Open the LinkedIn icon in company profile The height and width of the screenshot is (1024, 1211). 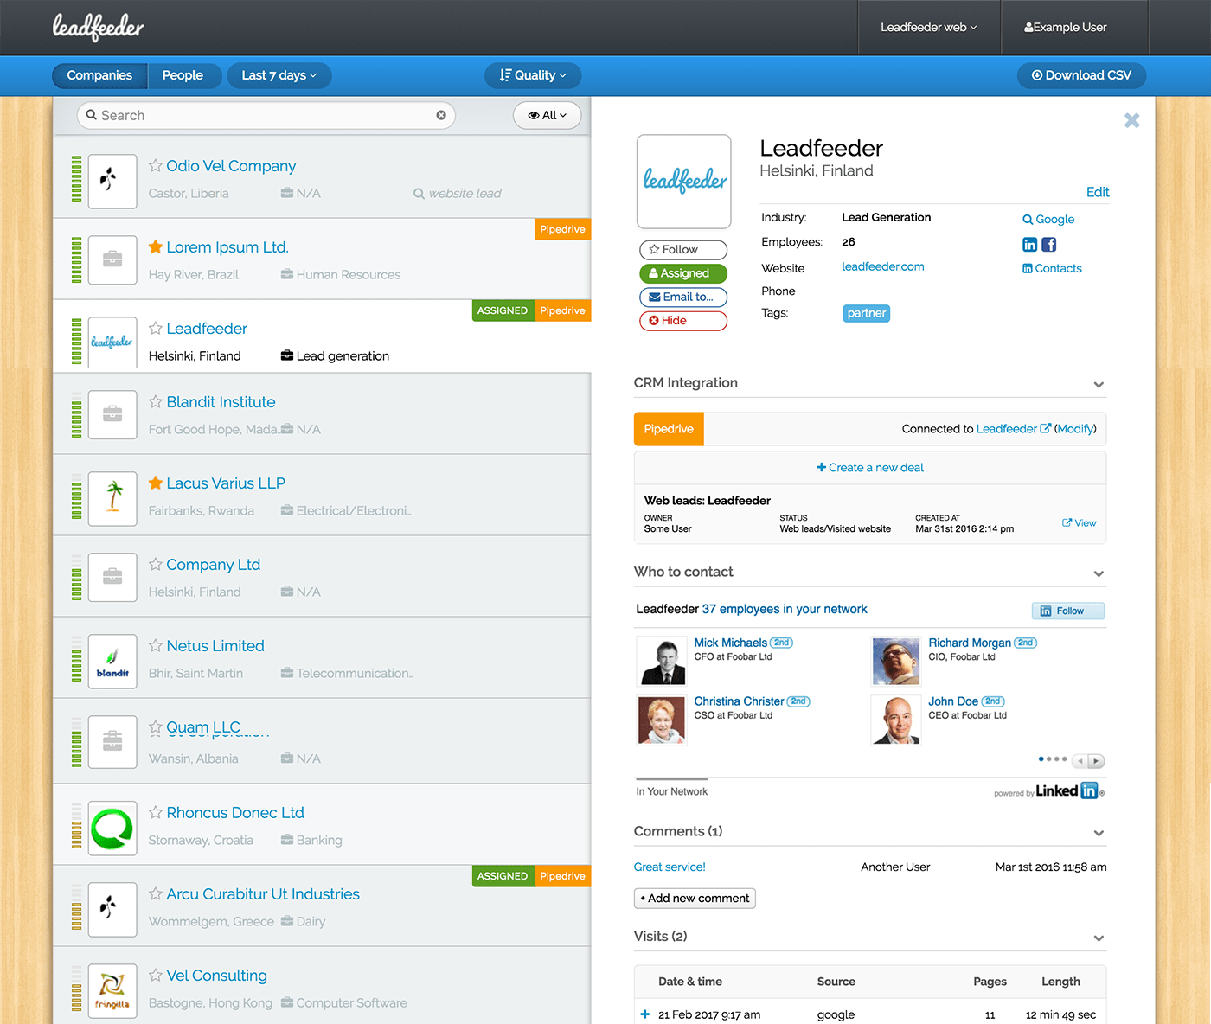[1029, 245]
